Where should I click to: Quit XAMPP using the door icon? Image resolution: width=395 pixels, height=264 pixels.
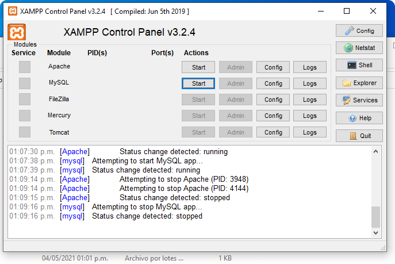pyautogui.click(x=359, y=136)
